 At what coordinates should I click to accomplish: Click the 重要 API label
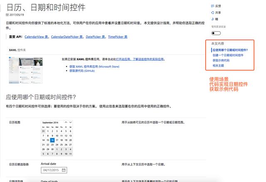coord(16,37)
